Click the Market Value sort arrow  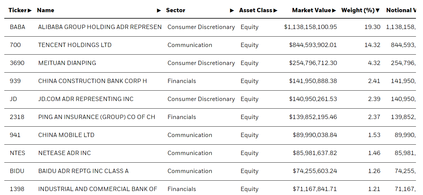tap(334, 10)
